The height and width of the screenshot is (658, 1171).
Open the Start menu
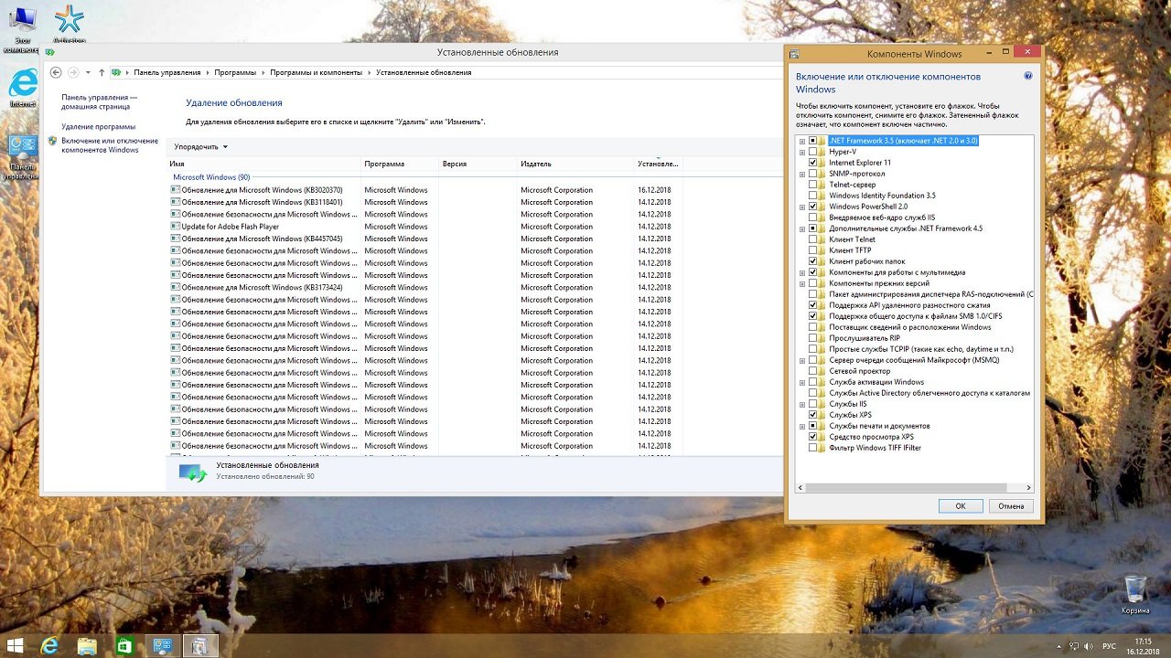[x=16, y=645]
